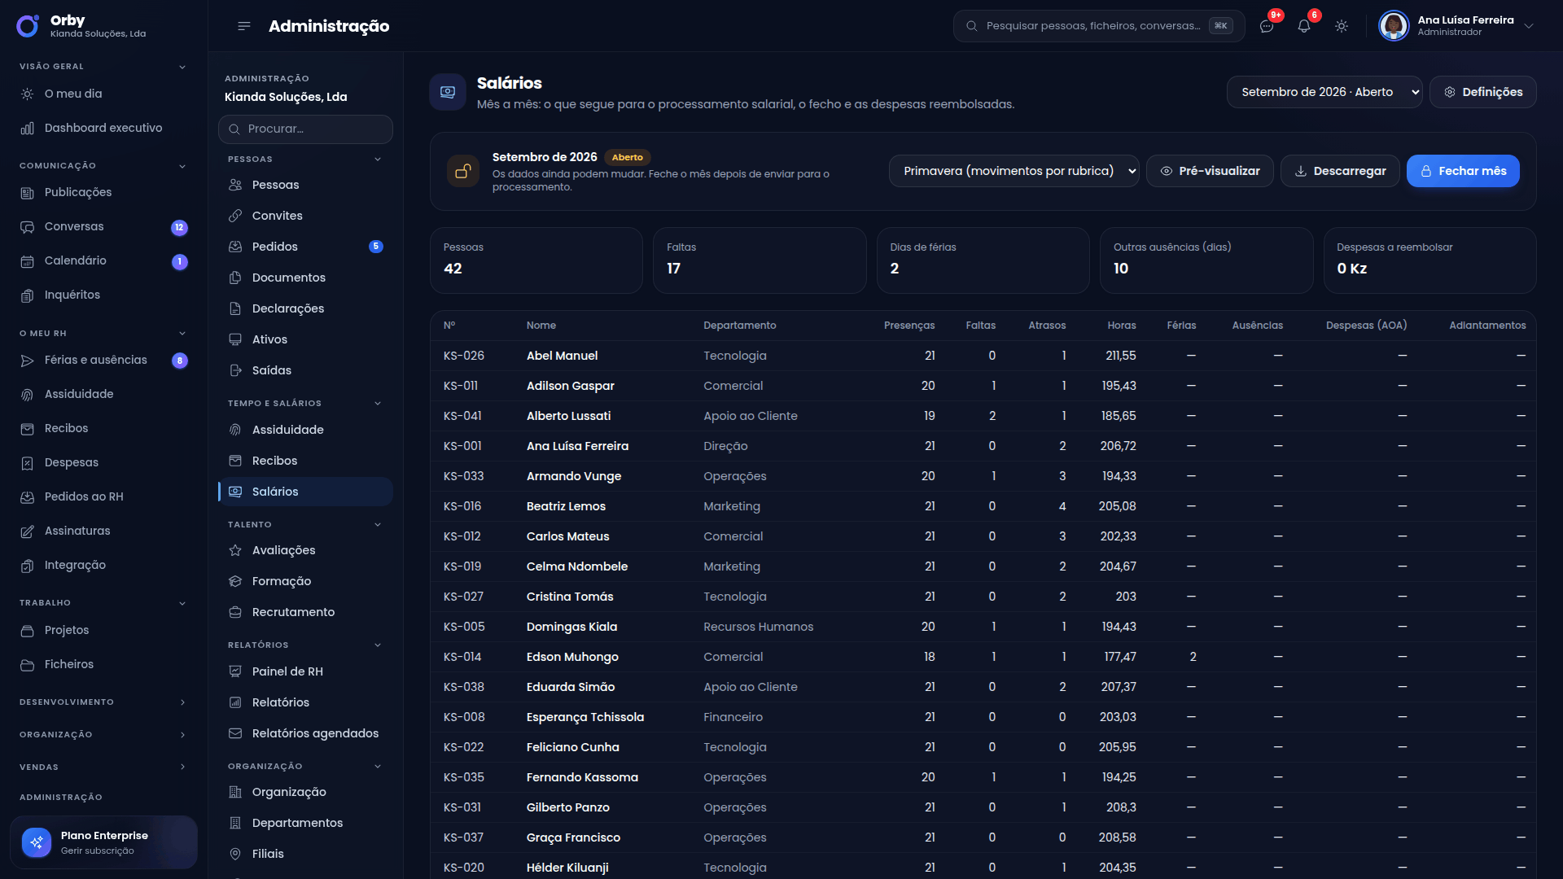Viewport: 1563px width, 879px height.
Task: Open Relatórios agendados menu item
Action: 305,733
